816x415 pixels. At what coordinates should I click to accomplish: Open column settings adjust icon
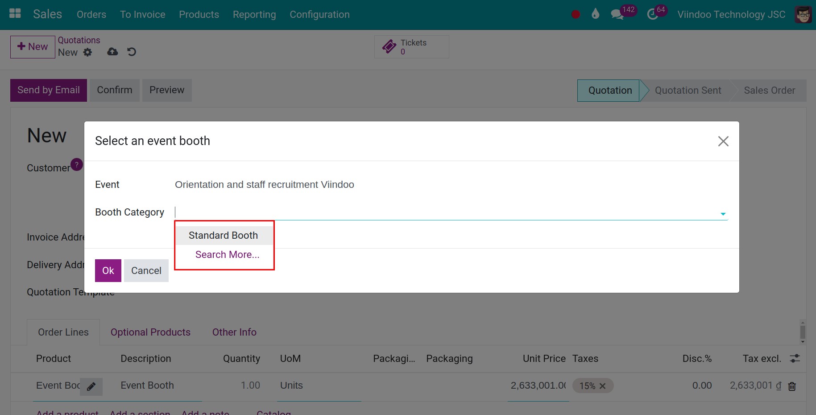(x=795, y=358)
